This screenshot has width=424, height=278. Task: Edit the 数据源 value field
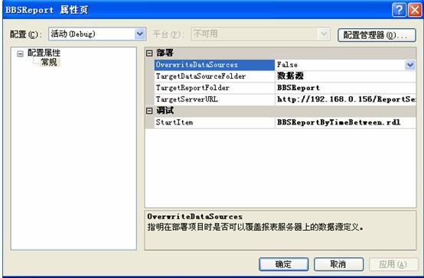pos(346,76)
